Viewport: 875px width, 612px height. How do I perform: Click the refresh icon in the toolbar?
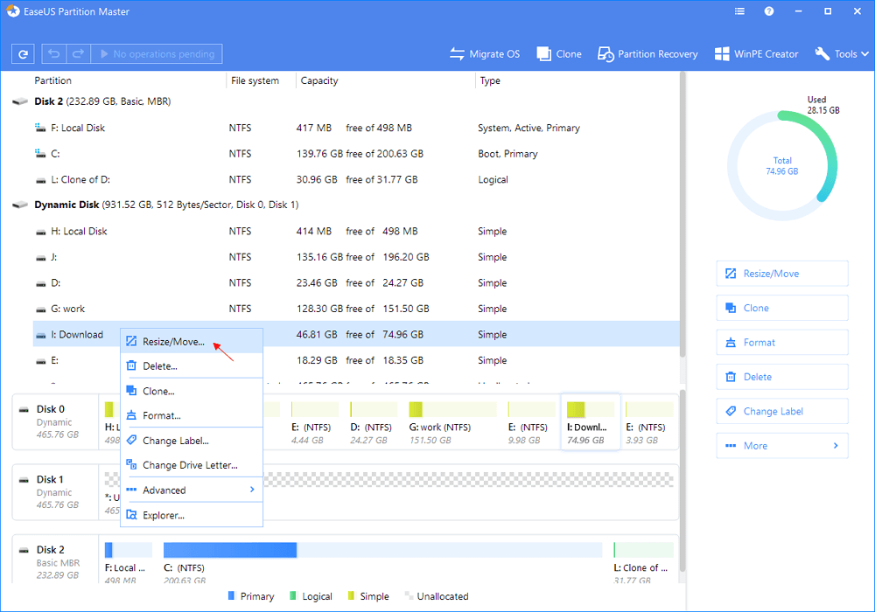pyautogui.click(x=24, y=54)
